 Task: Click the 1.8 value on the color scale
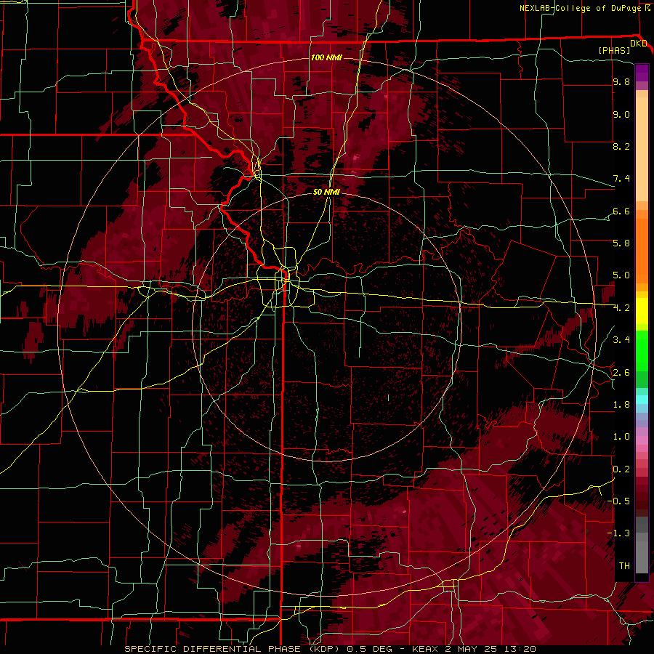click(621, 405)
